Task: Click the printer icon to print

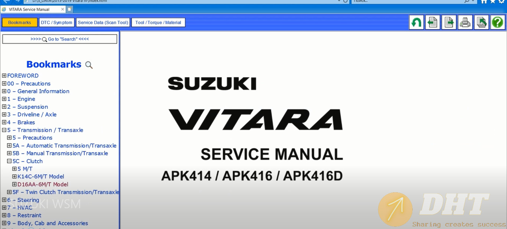Action: [x=465, y=23]
